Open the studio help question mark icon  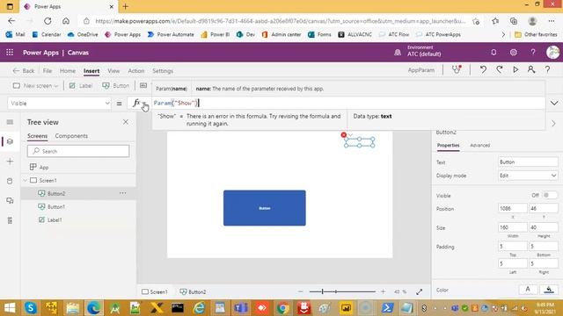[547, 70]
